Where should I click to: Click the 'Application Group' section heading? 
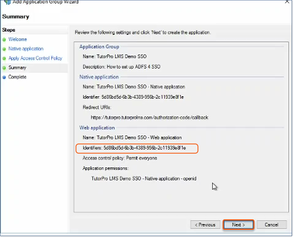99,47
